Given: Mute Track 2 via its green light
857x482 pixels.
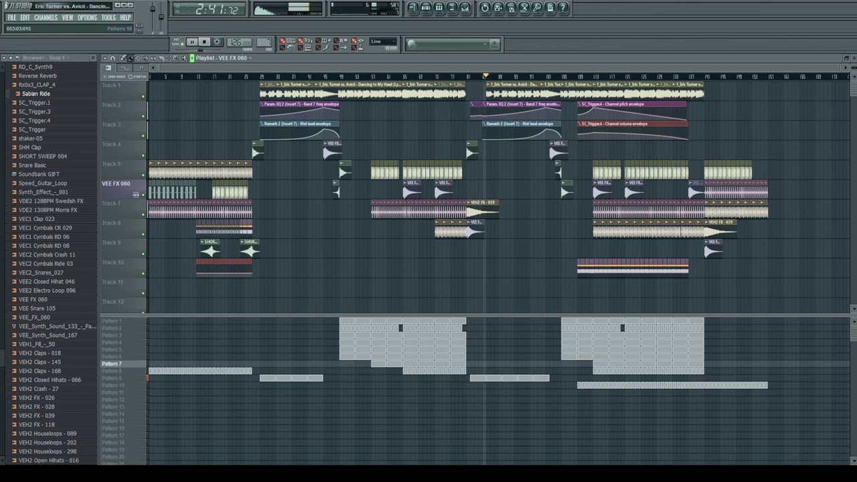Looking at the screenshot, I should tap(143, 116).
